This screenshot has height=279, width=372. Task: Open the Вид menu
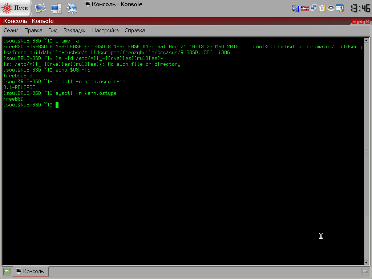53,31
